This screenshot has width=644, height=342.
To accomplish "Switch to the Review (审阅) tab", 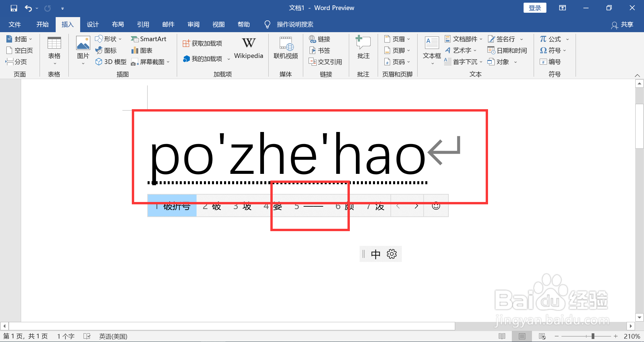I will click(194, 24).
